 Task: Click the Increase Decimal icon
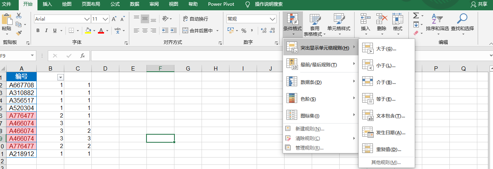pyautogui.click(x=264, y=31)
